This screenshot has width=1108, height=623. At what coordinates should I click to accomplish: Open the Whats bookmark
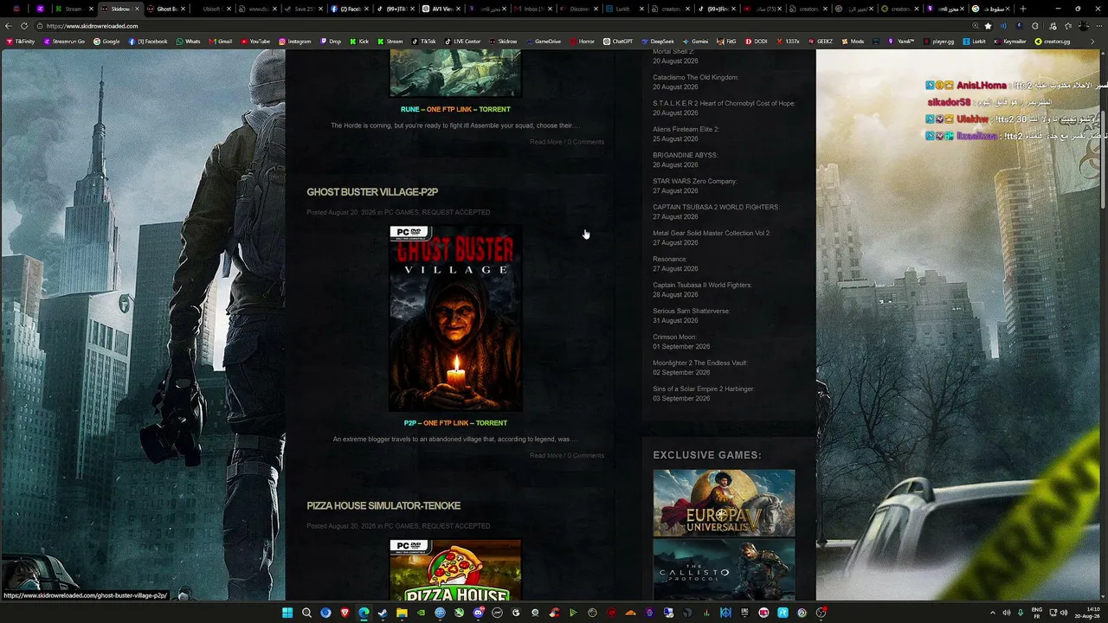coord(188,42)
